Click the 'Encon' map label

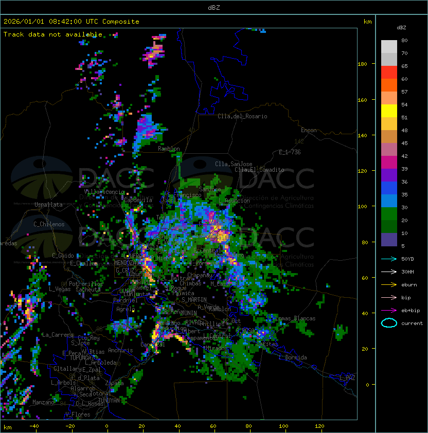pos(309,130)
